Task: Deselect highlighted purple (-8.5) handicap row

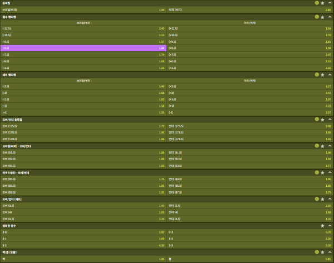Action: pyautogui.click(x=83, y=48)
